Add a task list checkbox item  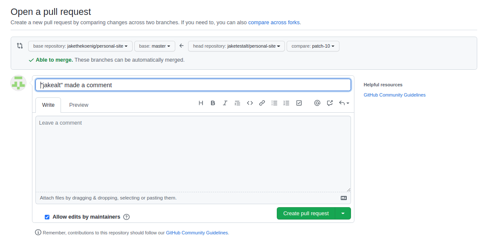click(299, 103)
